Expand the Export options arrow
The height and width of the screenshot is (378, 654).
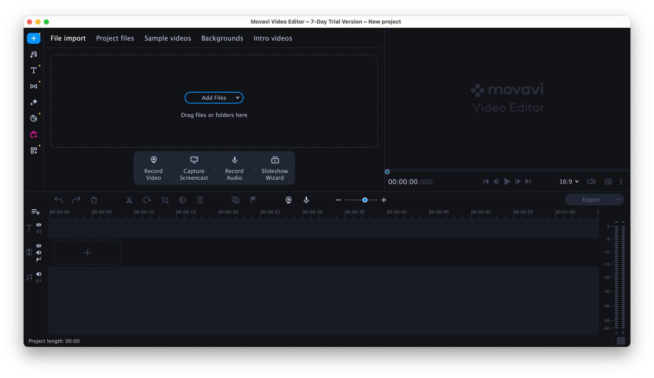coord(618,200)
